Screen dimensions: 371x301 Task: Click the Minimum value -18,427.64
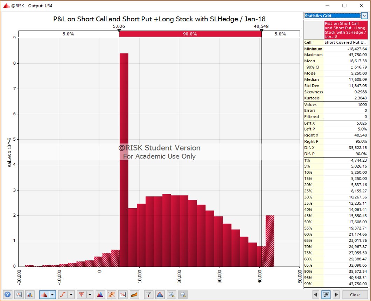357,49
